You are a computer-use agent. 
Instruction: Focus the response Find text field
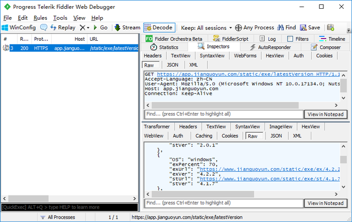[x=224, y=203]
